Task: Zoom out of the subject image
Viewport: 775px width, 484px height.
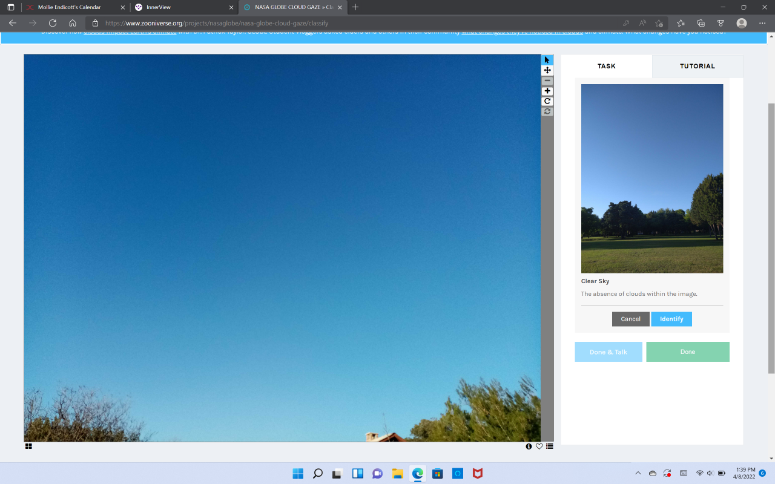Action: click(x=547, y=80)
